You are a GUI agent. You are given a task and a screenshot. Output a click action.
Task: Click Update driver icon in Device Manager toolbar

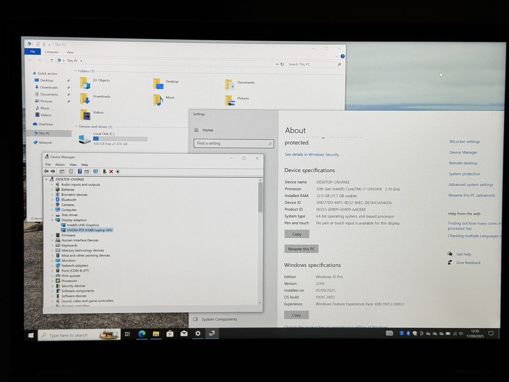click(104, 172)
